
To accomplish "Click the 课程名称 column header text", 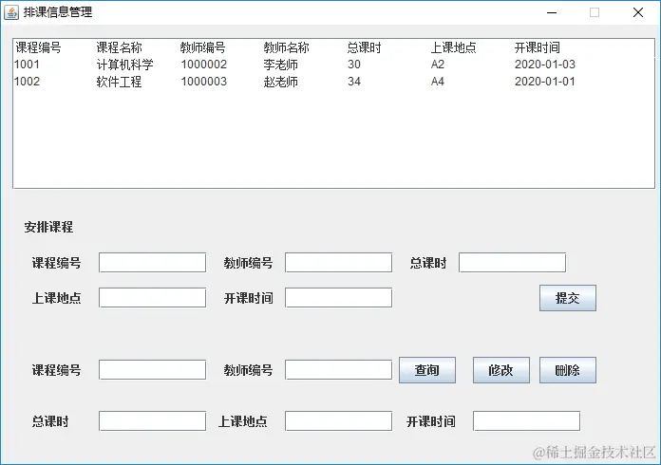I will tap(120, 47).
